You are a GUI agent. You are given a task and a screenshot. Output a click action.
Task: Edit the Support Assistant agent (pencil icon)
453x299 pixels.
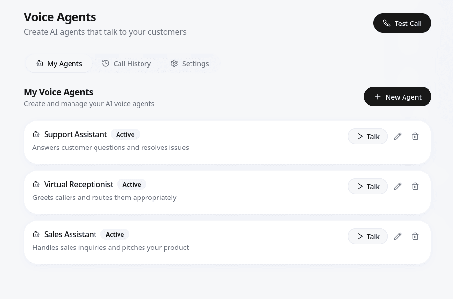point(398,136)
